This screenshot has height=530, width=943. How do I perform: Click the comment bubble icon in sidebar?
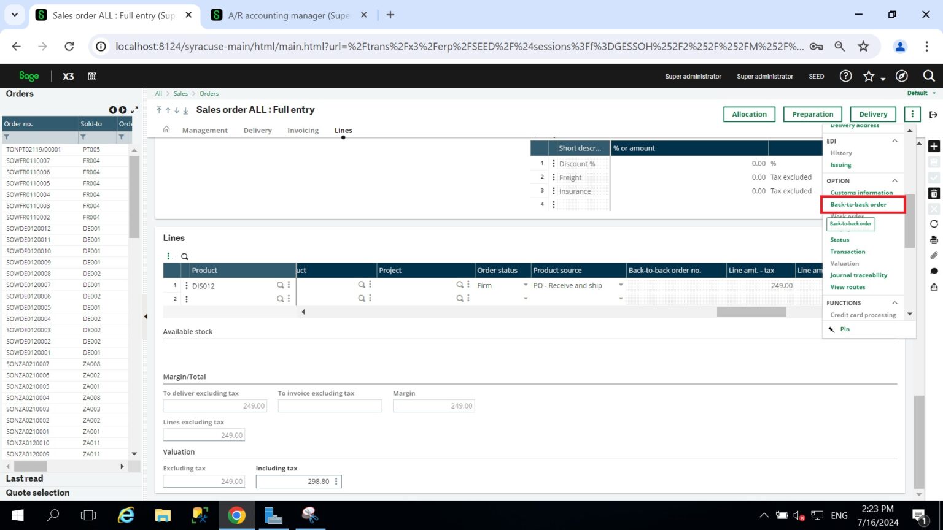point(934,271)
